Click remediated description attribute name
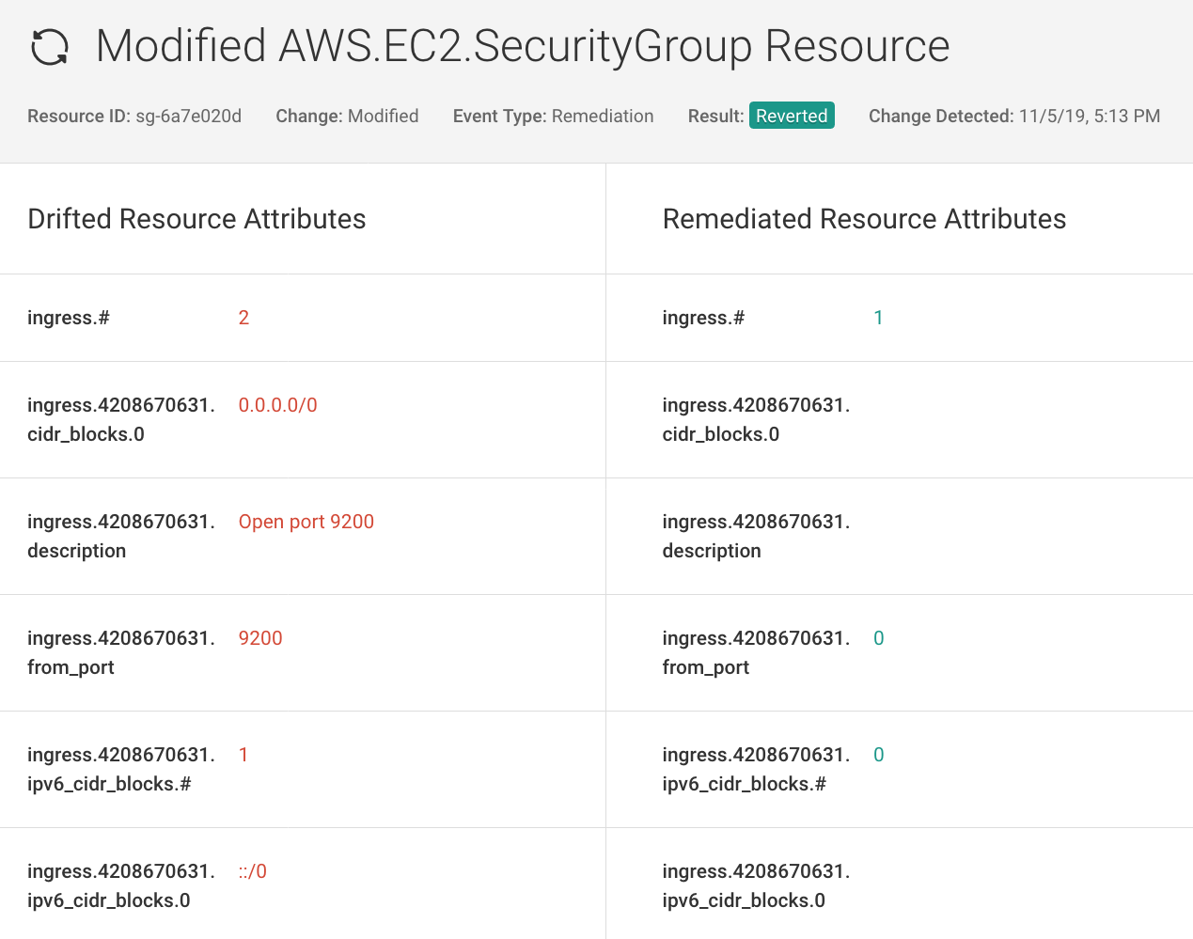Screen dimensions: 1193x939 coord(756,536)
